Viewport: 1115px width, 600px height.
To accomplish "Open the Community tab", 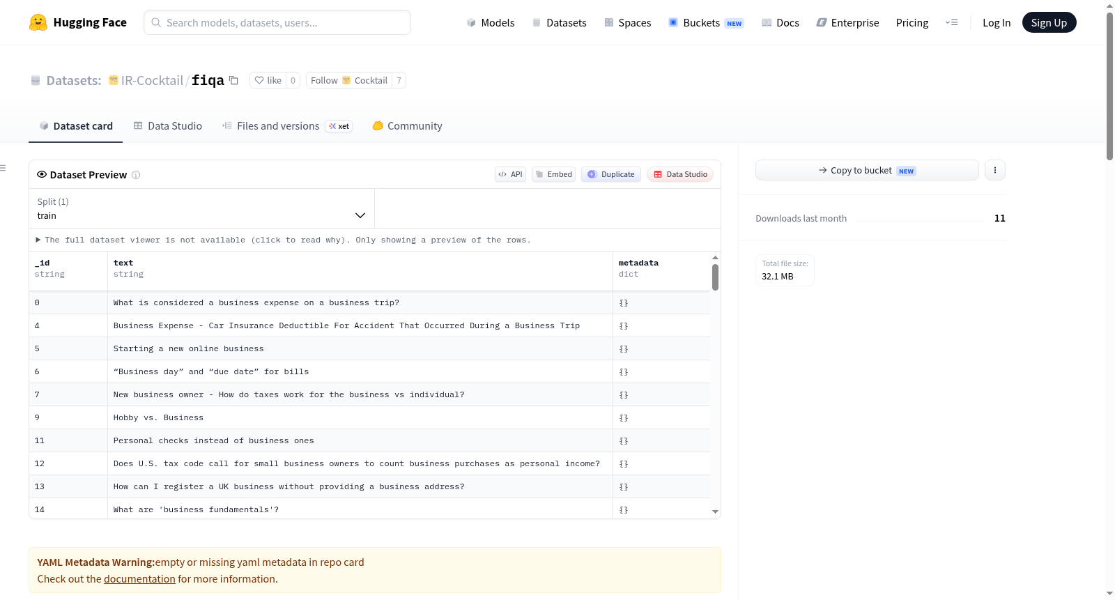I will click(407, 126).
